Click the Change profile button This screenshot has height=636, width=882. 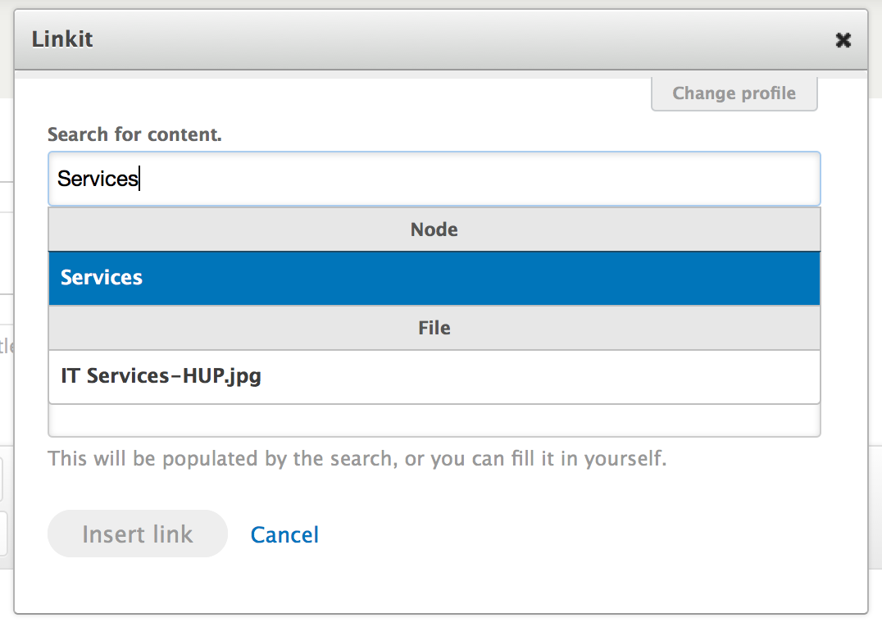(734, 93)
